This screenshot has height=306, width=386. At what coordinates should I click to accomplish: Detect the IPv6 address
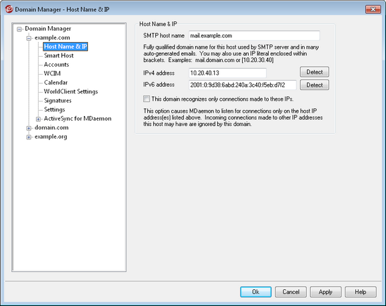tap(314, 85)
